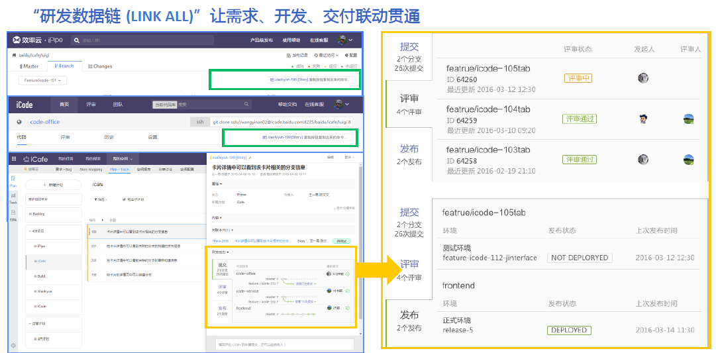Toggle the 包含子计划 checkbox

pos(125,199)
